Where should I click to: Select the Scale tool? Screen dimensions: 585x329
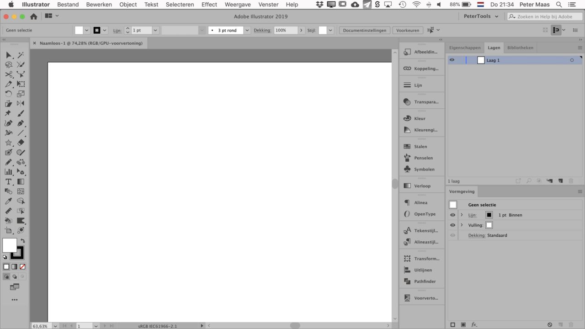[x=21, y=94]
